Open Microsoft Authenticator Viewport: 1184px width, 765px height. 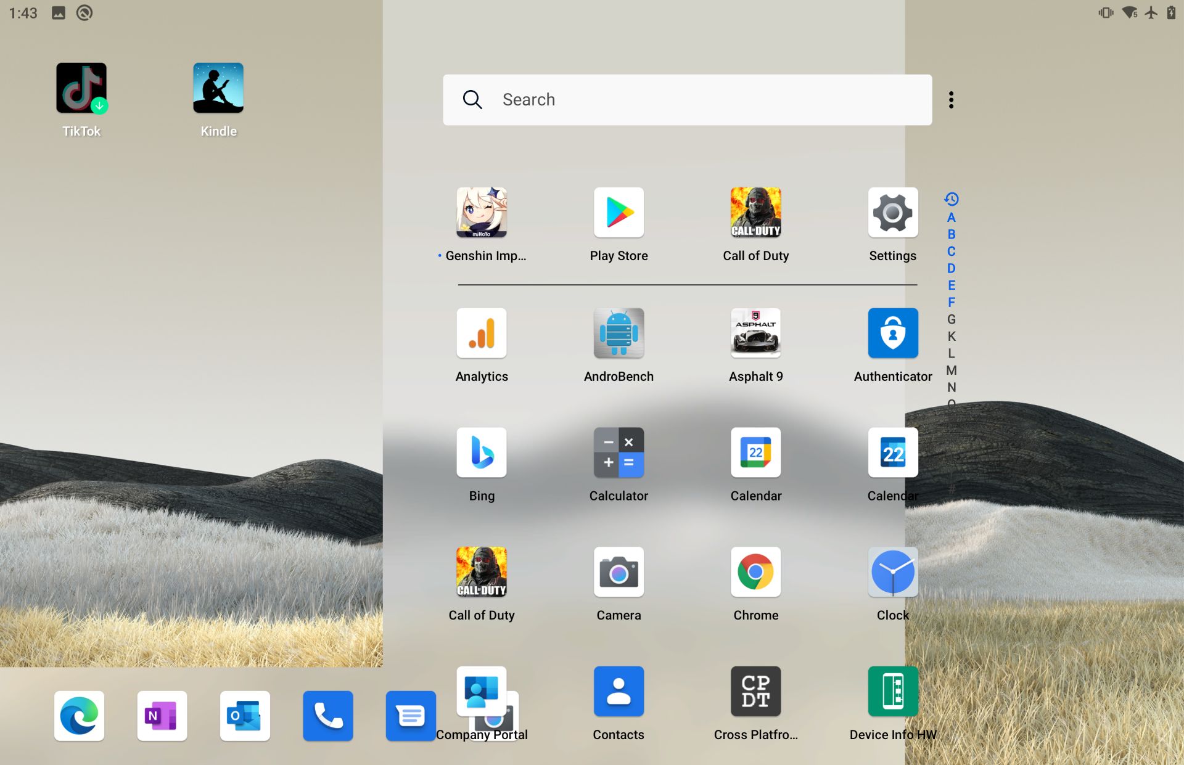pos(893,333)
